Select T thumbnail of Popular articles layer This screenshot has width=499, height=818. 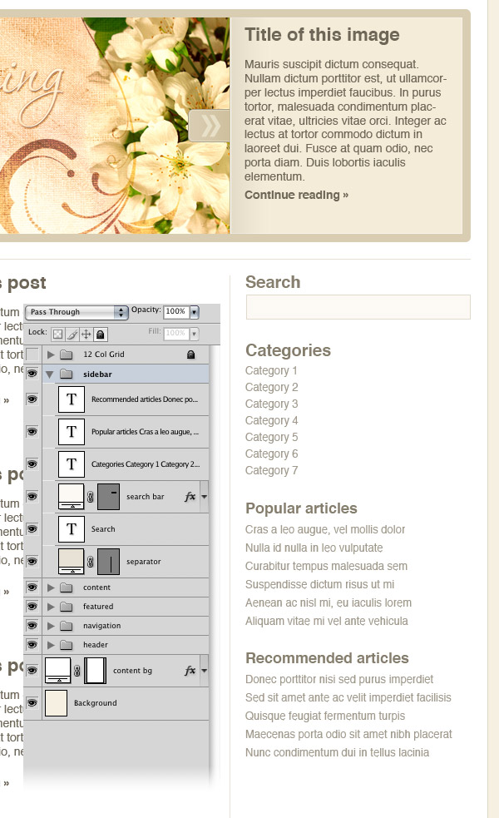click(x=72, y=432)
